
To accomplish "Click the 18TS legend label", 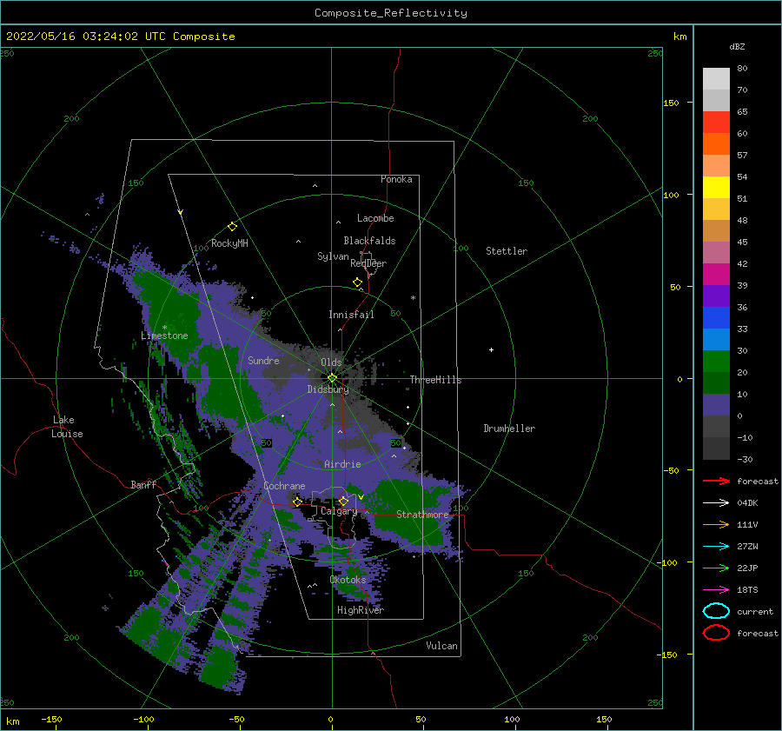I will [x=747, y=590].
